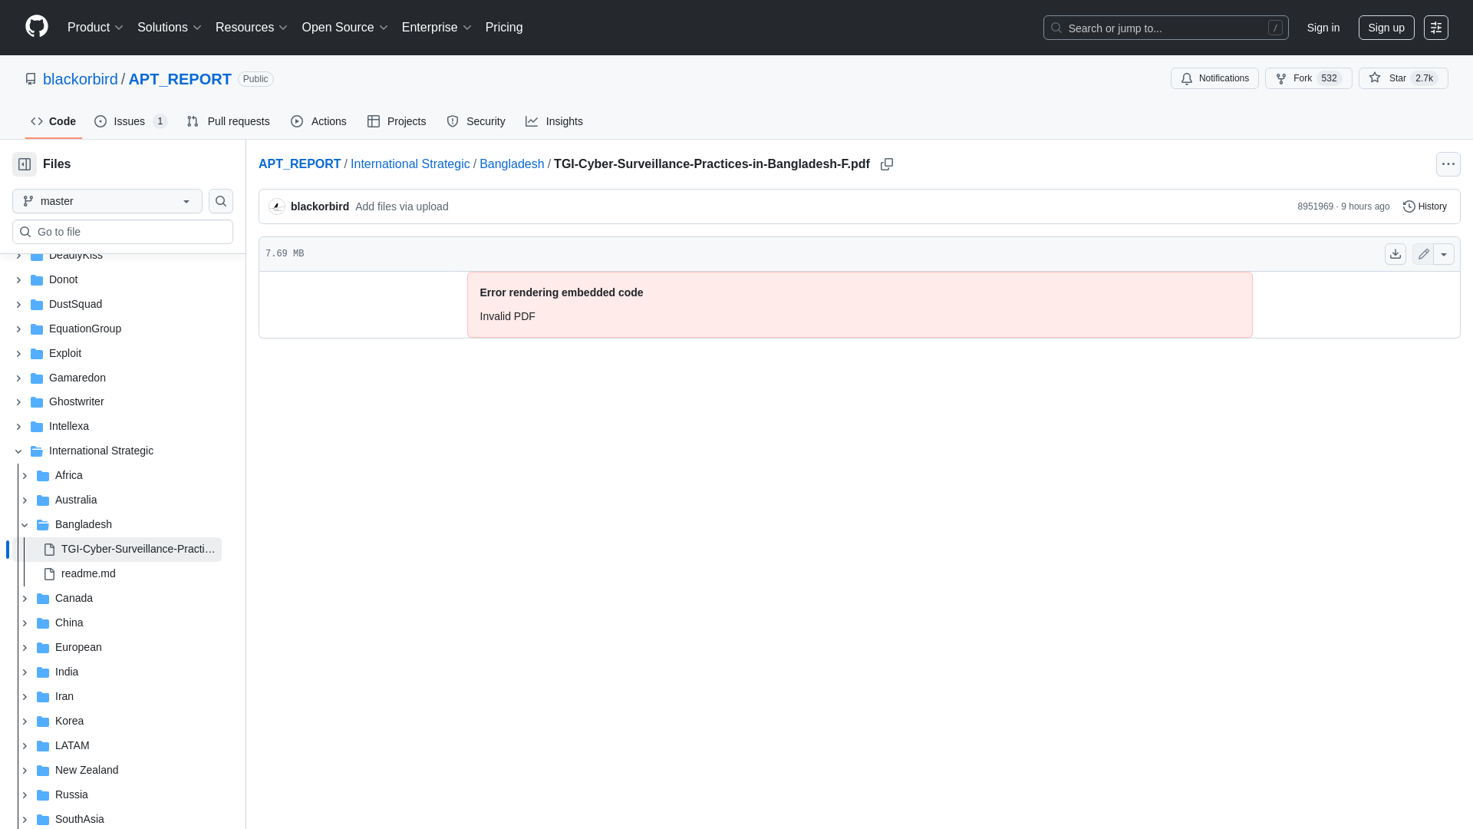1473x829 pixels.
Task: Open the European folder row
Action: [x=117, y=648]
